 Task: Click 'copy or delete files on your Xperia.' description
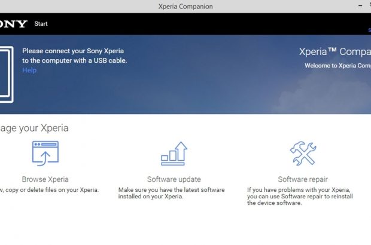click(52, 190)
